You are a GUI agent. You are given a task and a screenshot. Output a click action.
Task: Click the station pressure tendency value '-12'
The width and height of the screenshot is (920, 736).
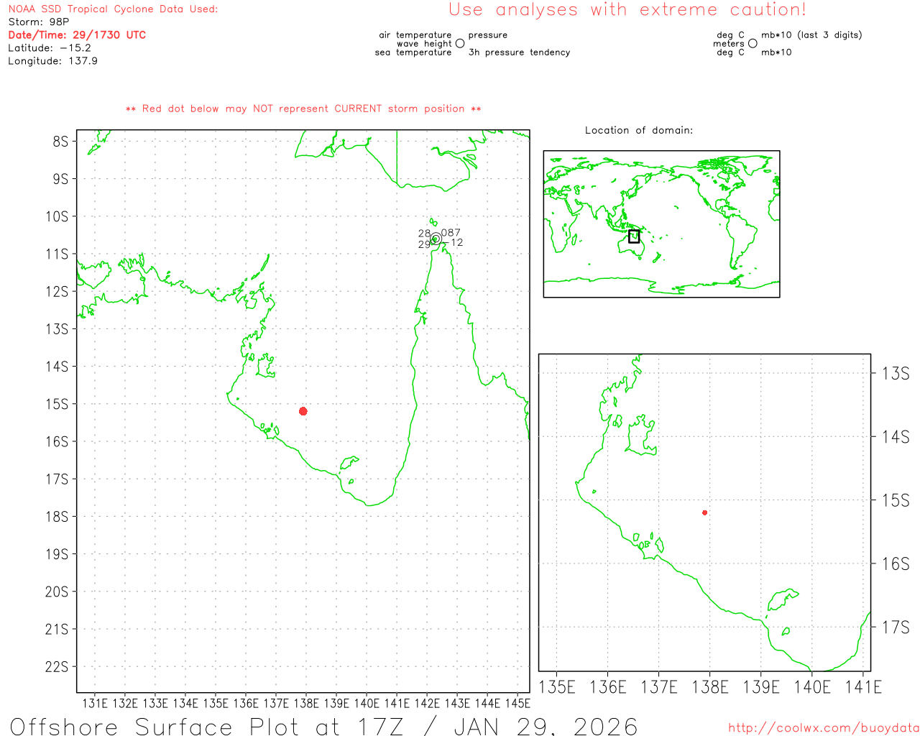tap(453, 243)
